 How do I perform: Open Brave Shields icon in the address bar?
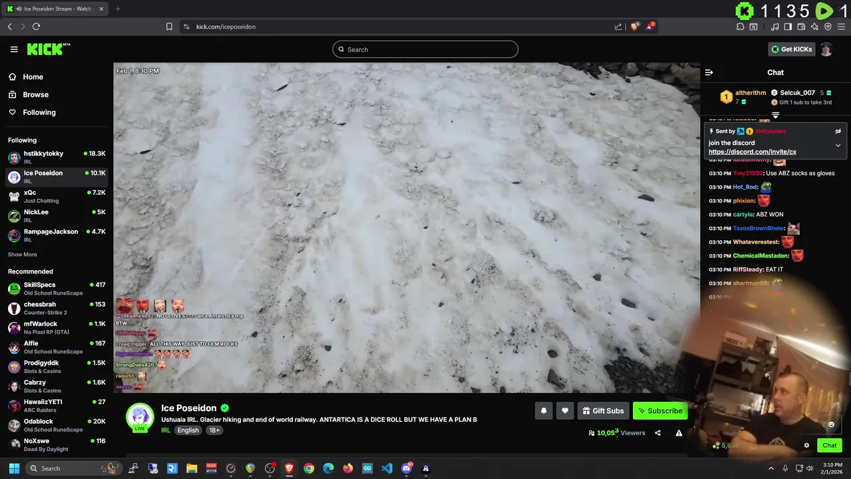click(x=635, y=27)
